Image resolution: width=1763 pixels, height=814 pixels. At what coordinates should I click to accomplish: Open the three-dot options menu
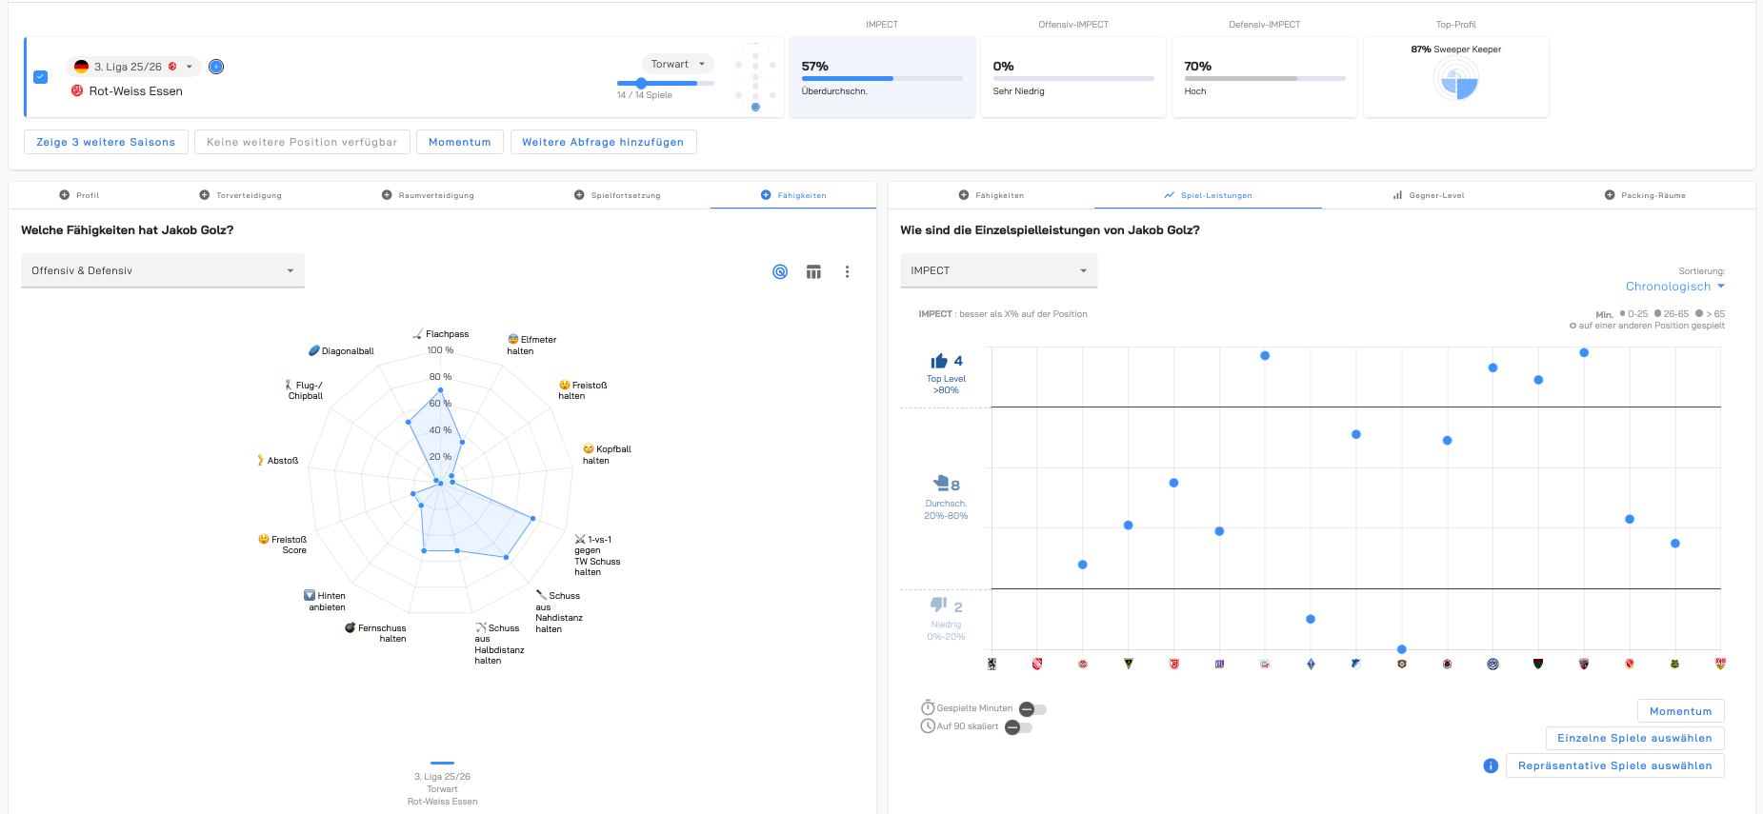(847, 272)
